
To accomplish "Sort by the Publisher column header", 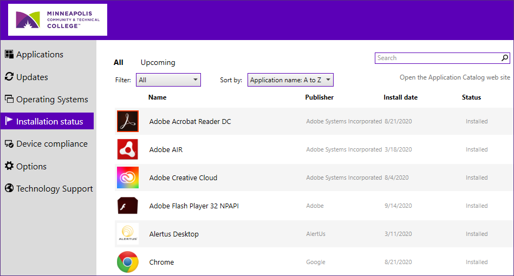I will [319, 97].
